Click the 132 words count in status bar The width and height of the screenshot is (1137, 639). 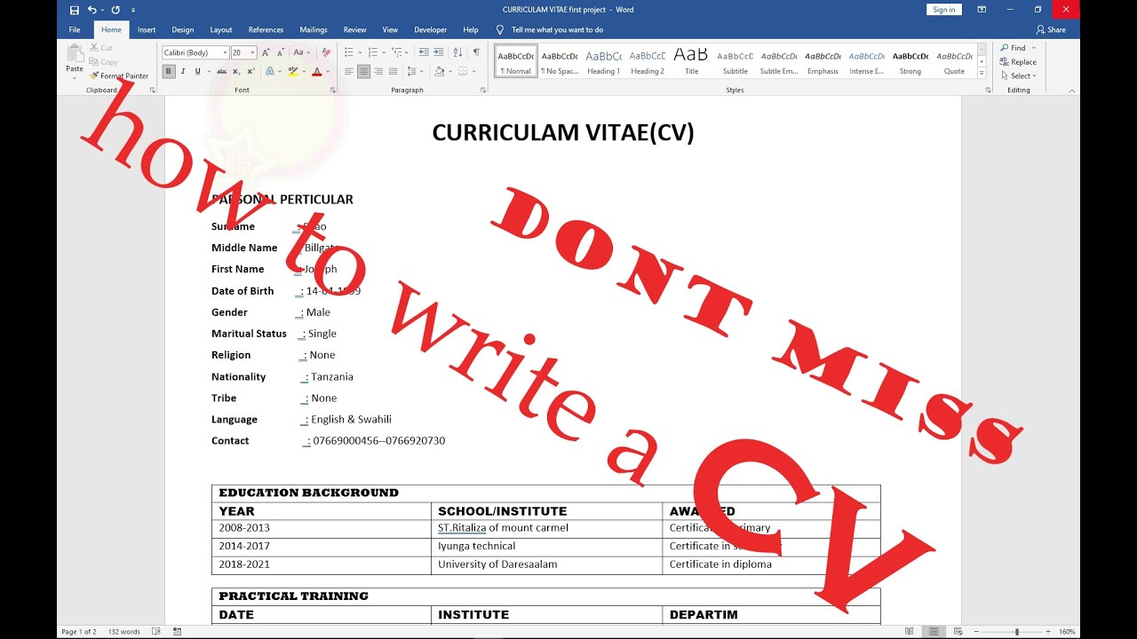(124, 632)
